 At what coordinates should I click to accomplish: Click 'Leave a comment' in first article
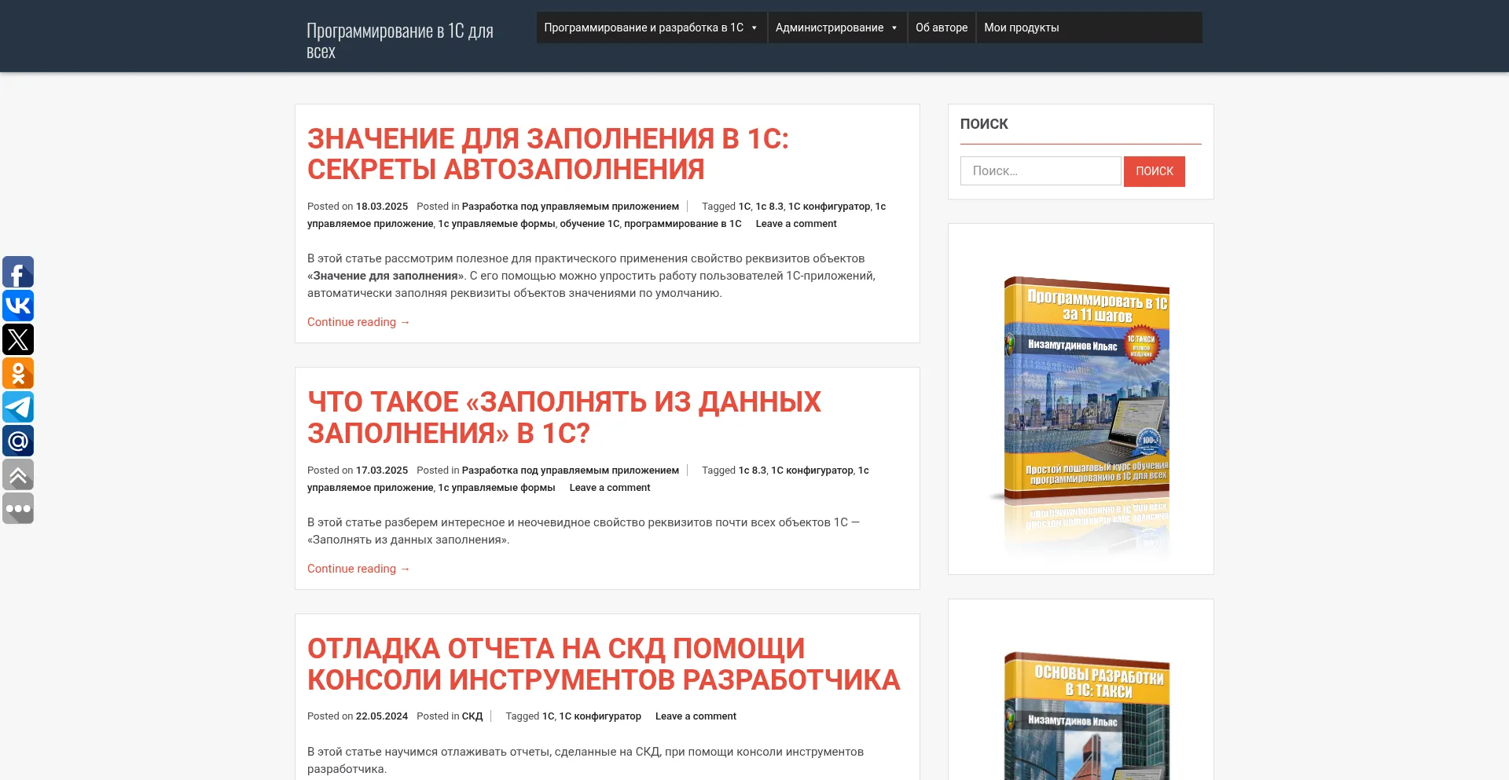coord(796,224)
